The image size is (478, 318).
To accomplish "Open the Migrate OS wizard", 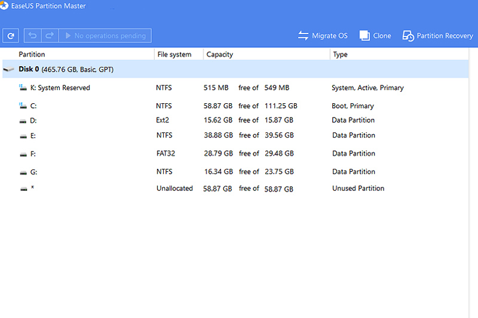I will click(323, 36).
